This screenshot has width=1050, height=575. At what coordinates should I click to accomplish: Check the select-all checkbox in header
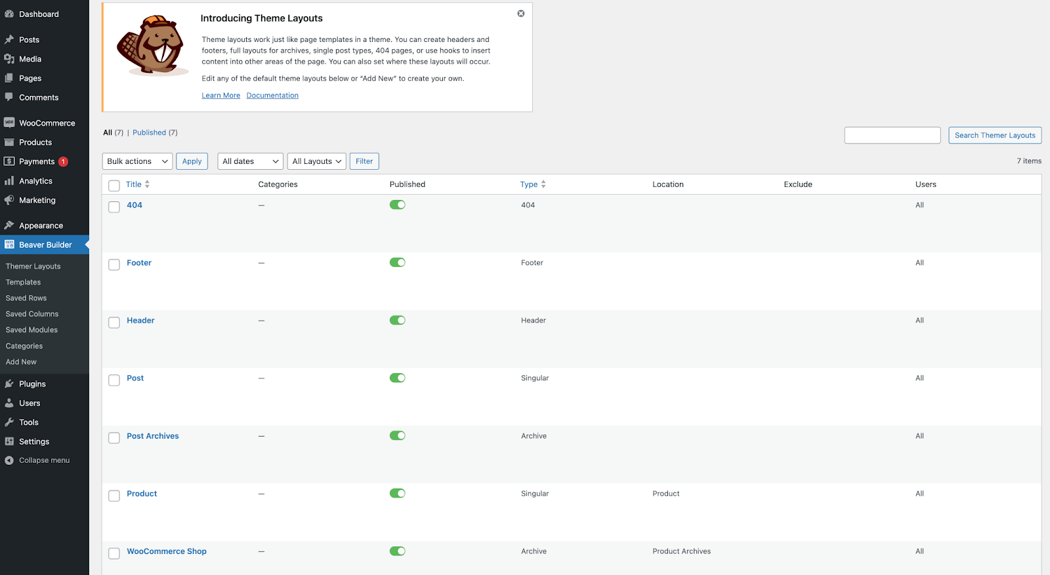pos(114,186)
